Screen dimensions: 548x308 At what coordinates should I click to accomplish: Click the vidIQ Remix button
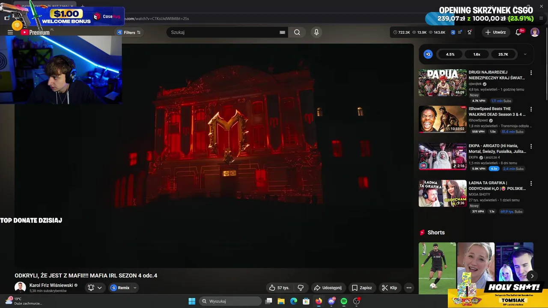pos(120,287)
